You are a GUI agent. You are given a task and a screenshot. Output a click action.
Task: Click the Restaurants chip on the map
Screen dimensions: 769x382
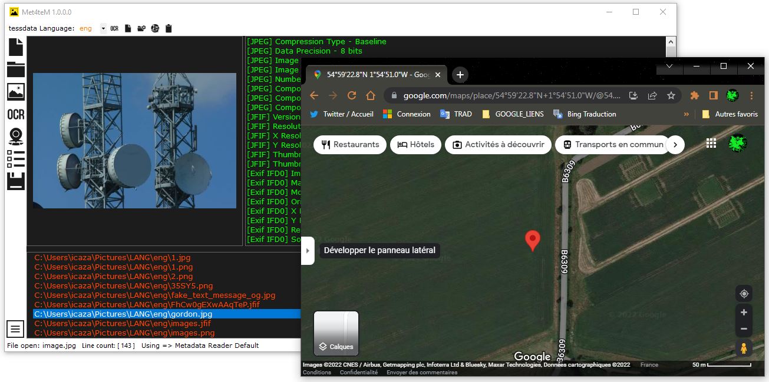point(350,145)
